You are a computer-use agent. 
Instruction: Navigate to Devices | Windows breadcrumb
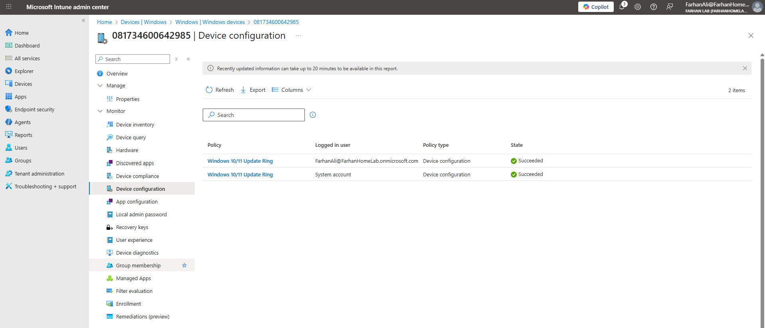(x=144, y=22)
